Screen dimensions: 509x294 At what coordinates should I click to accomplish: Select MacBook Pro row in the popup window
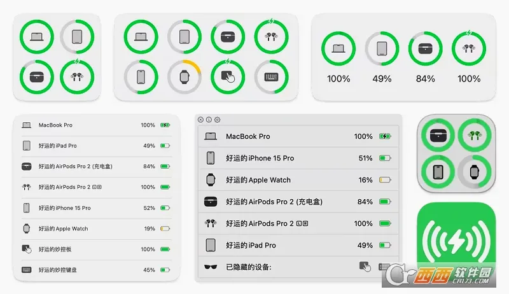point(298,136)
